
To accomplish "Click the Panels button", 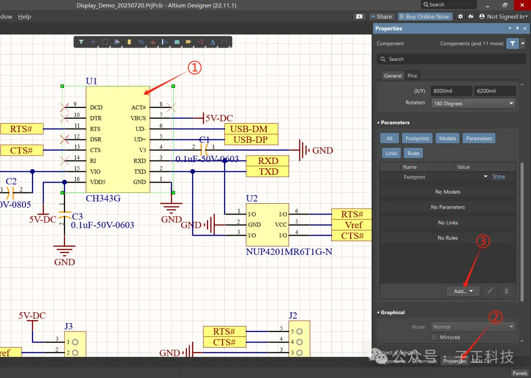I will [520, 373].
